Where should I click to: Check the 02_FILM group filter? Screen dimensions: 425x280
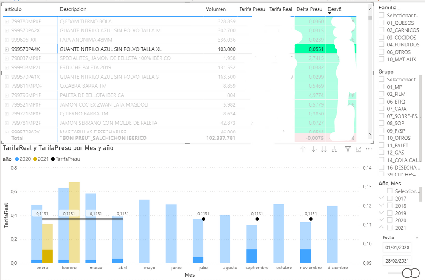click(381, 94)
